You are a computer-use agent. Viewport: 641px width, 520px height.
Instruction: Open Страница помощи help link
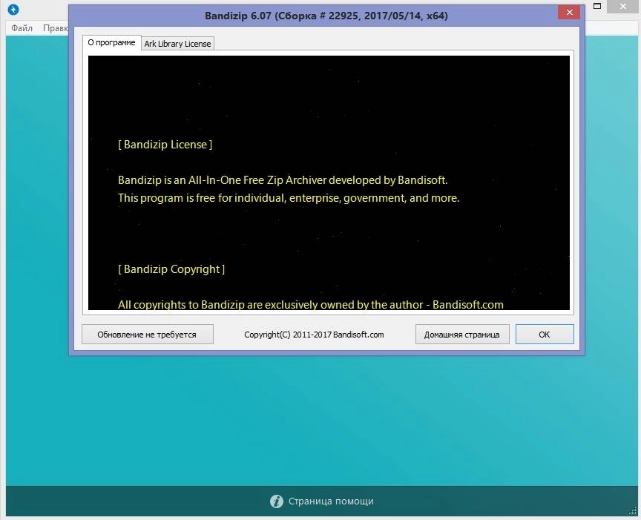[331, 501]
